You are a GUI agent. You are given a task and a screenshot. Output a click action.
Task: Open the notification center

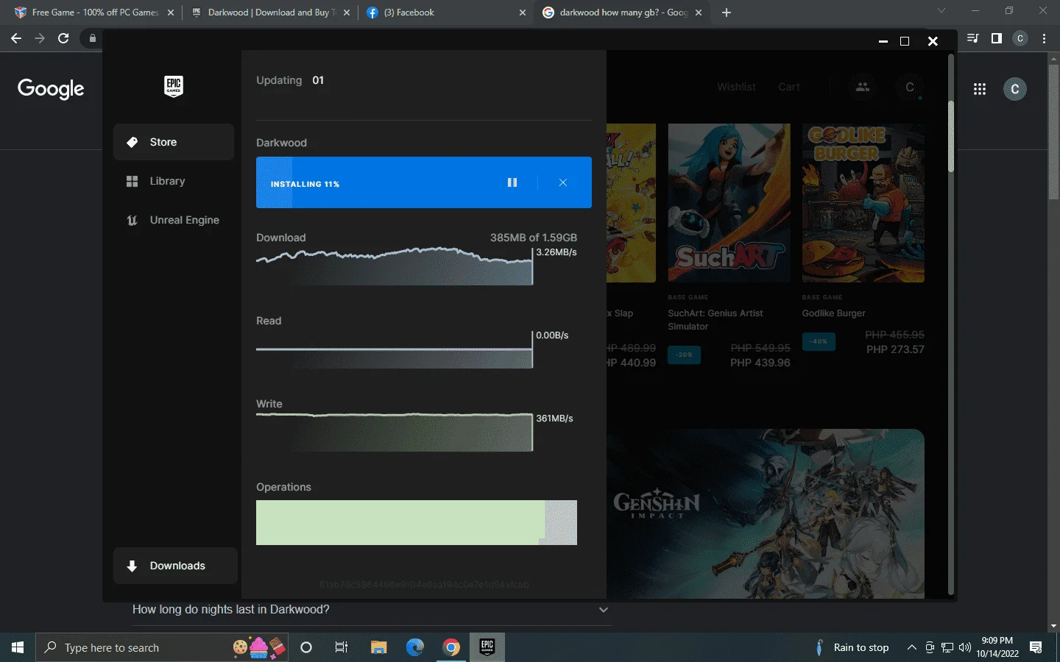[x=1036, y=647]
